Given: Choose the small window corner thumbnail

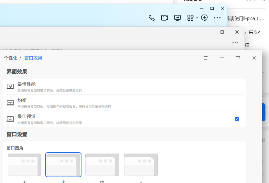Looking at the screenshot, I should click(x=63, y=165).
